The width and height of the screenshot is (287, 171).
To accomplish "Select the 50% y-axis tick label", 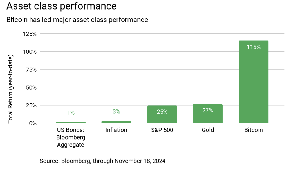I will click(31, 87).
